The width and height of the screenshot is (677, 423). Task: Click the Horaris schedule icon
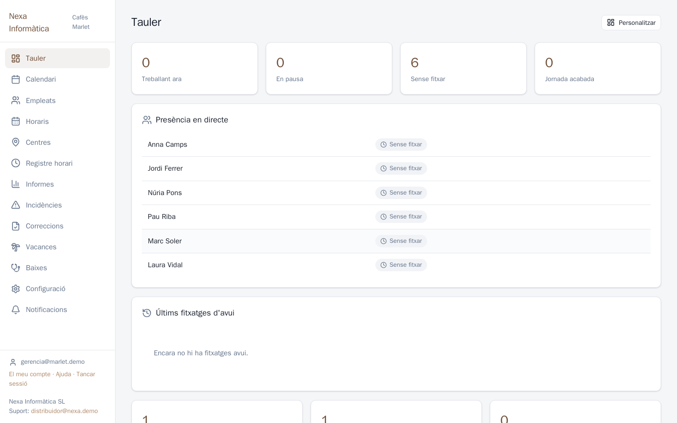(x=16, y=121)
